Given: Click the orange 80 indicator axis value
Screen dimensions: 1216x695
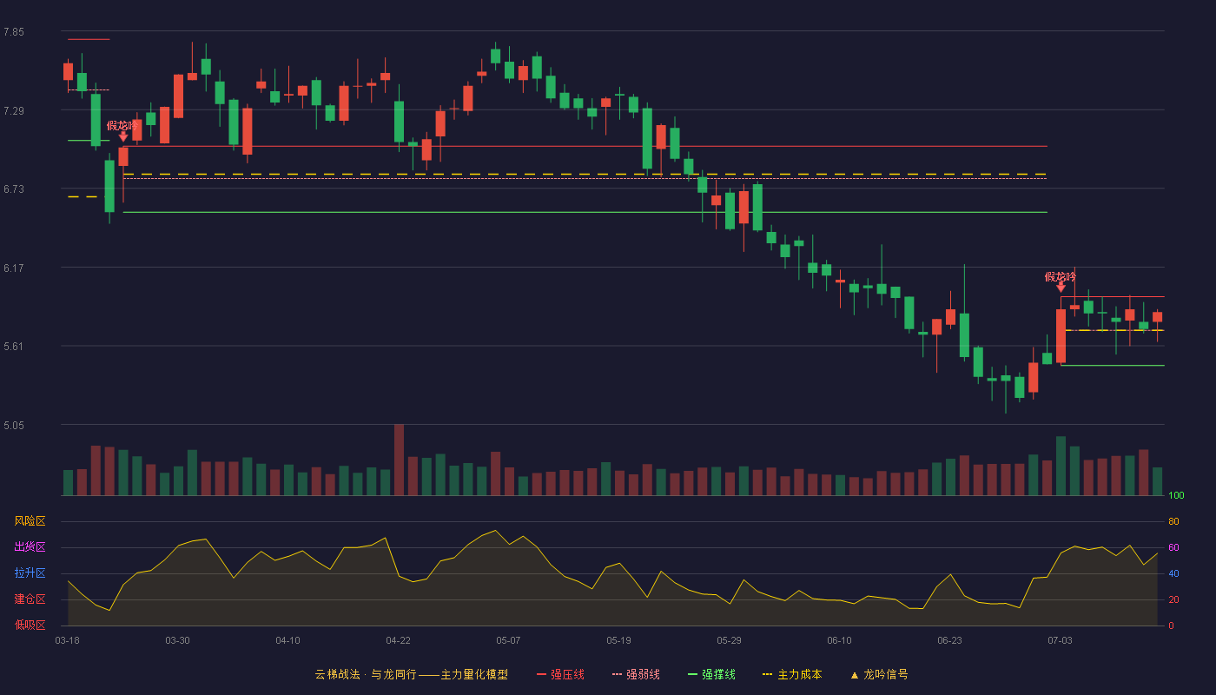Looking at the screenshot, I should [x=1173, y=521].
